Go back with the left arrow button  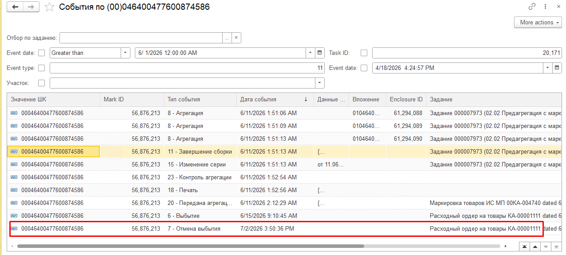click(16, 7)
